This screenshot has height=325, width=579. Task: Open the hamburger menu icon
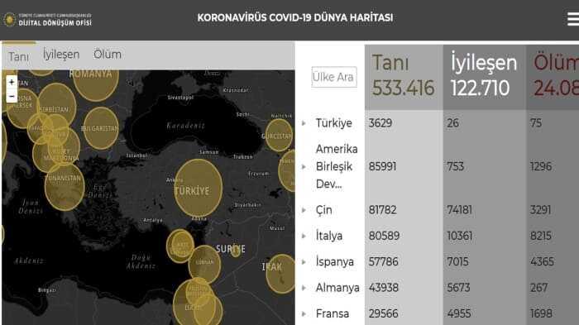point(572,18)
